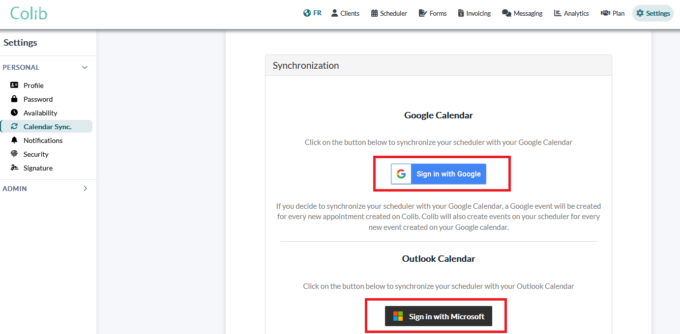
Task: Click the globe icon next to FR
Action: pos(307,13)
